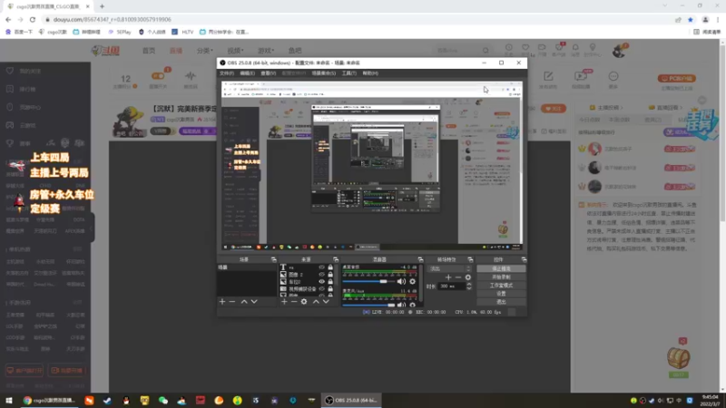This screenshot has height=408, width=726.
Task: Open the scene transition type dropdown
Action: 449,268
